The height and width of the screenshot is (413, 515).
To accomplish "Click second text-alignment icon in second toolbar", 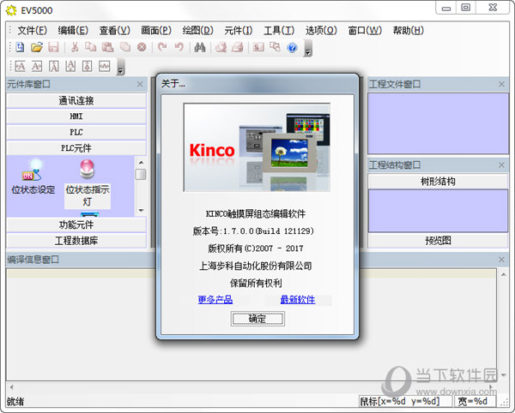I will [x=37, y=67].
